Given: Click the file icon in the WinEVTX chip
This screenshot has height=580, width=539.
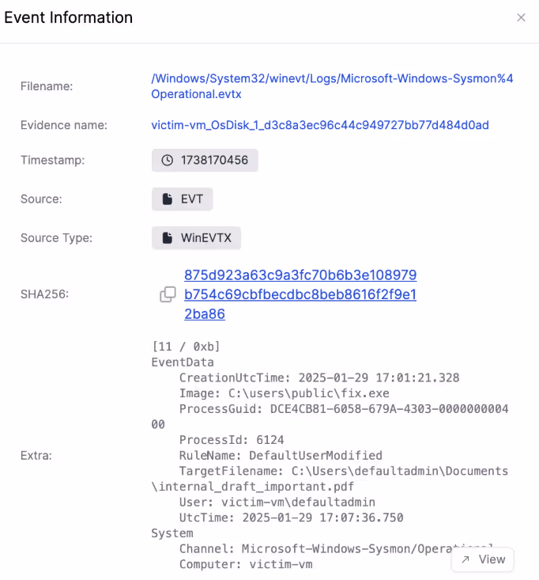Looking at the screenshot, I should click(168, 238).
